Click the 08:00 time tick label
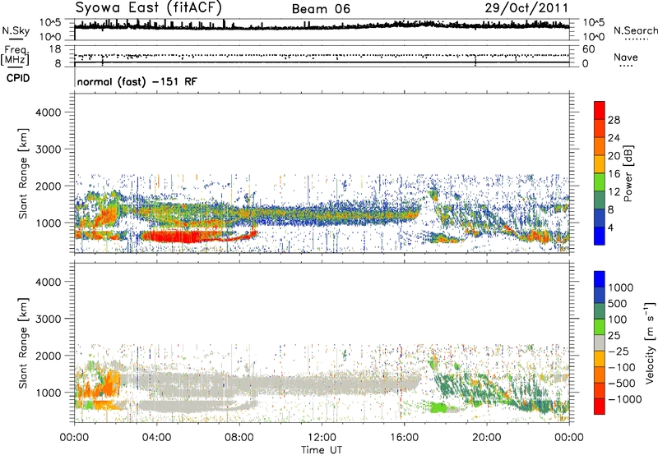This screenshot has height=455, width=658. pyautogui.click(x=239, y=438)
